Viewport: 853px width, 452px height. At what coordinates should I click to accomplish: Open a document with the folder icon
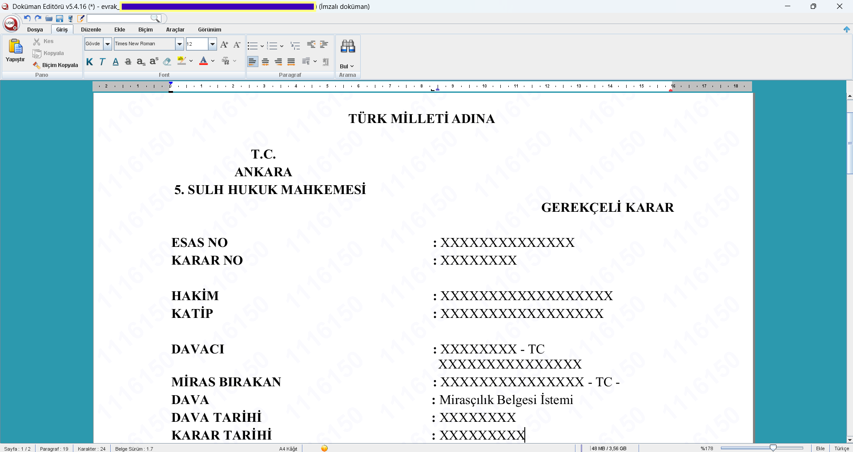(49, 19)
